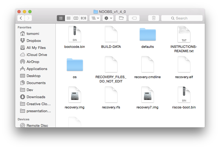Select the recovery7.img disk image icon

(x=148, y=95)
